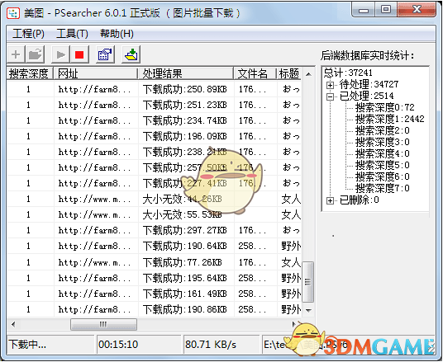
Task: Click the horizontal scrollbar left arrow
Action: coord(13,325)
